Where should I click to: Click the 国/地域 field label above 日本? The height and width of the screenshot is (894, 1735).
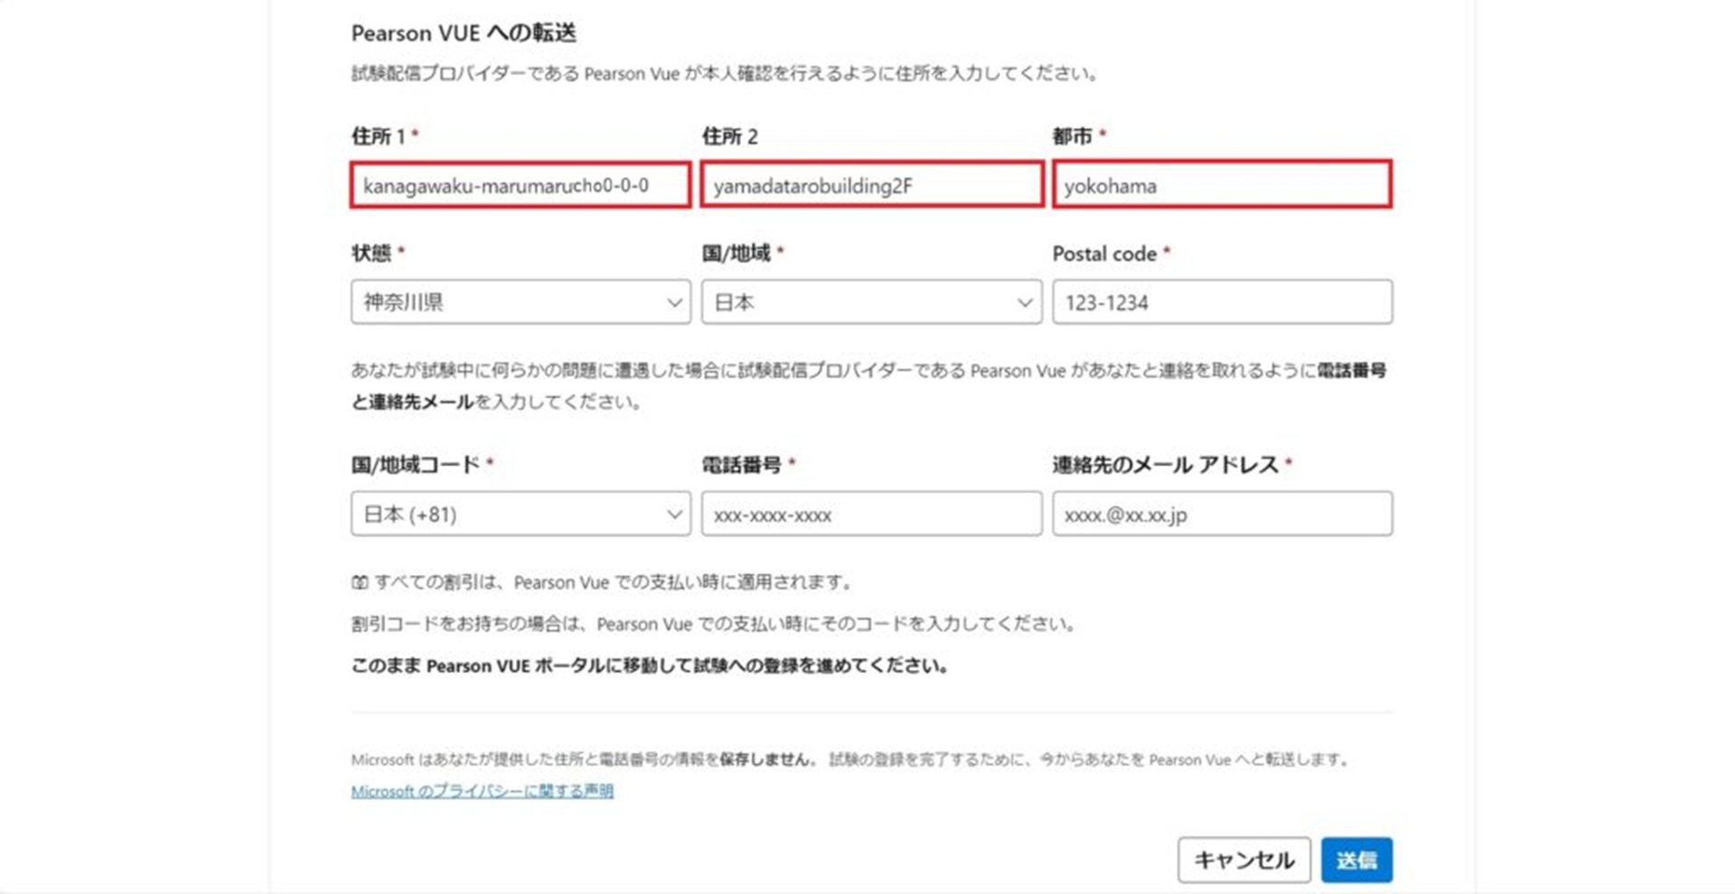click(736, 253)
